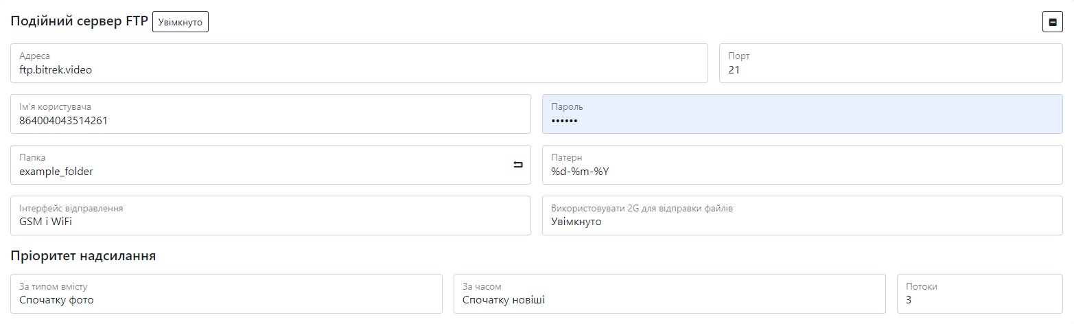
Task: Click the ftp.bitrek.video address value
Action: tap(56, 70)
